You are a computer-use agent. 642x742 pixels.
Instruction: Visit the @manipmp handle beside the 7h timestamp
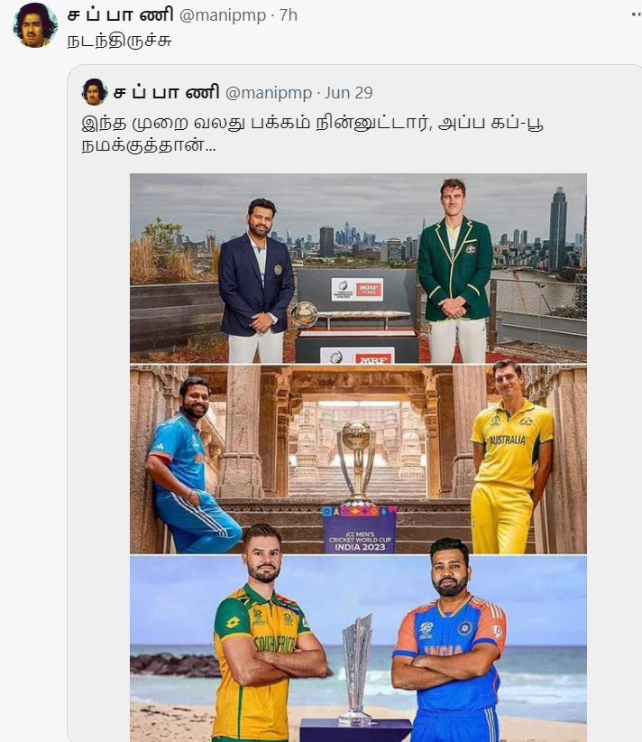point(223,15)
